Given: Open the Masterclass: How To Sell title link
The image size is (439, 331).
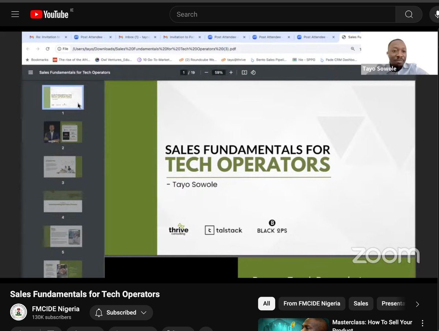Looking at the screenshot, I should pyautogui.click(x=372, y=325).
